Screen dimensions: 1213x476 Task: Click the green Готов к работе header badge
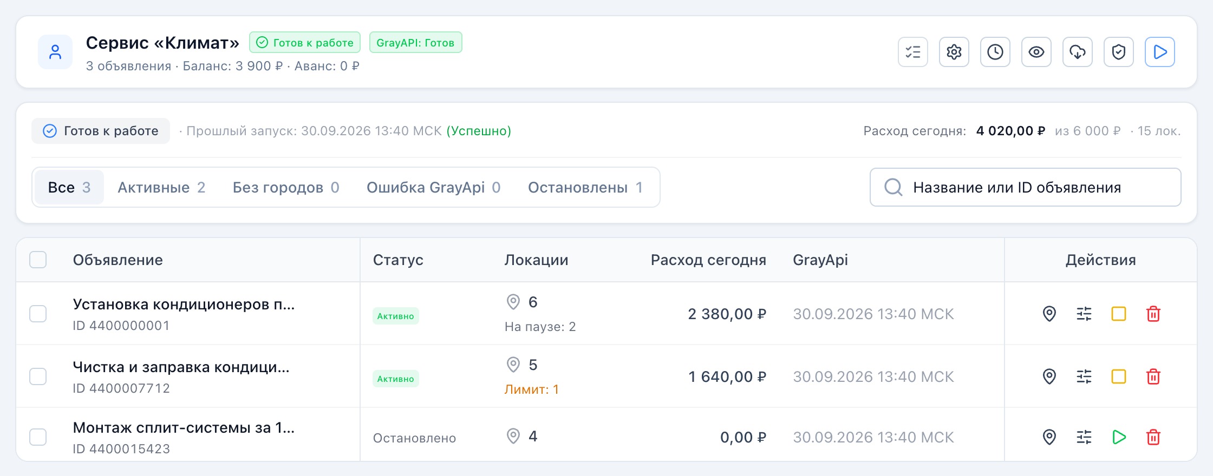305,42
